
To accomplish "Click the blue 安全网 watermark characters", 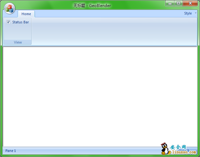I will pos(178,147).
